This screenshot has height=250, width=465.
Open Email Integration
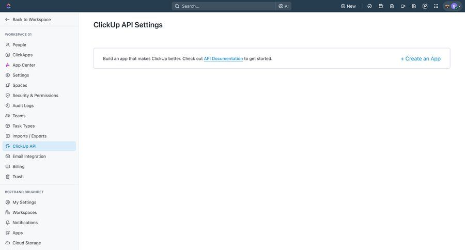[x=39, y=157]
